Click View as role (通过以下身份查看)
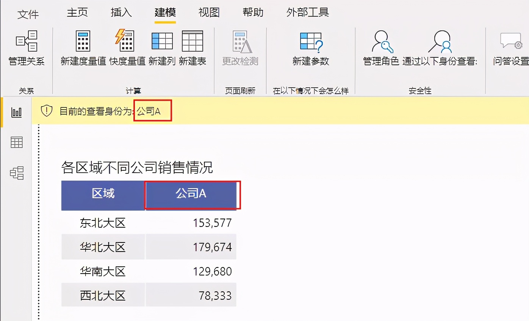This screenshot has width=529, height=321. click(x=440, y=48)
